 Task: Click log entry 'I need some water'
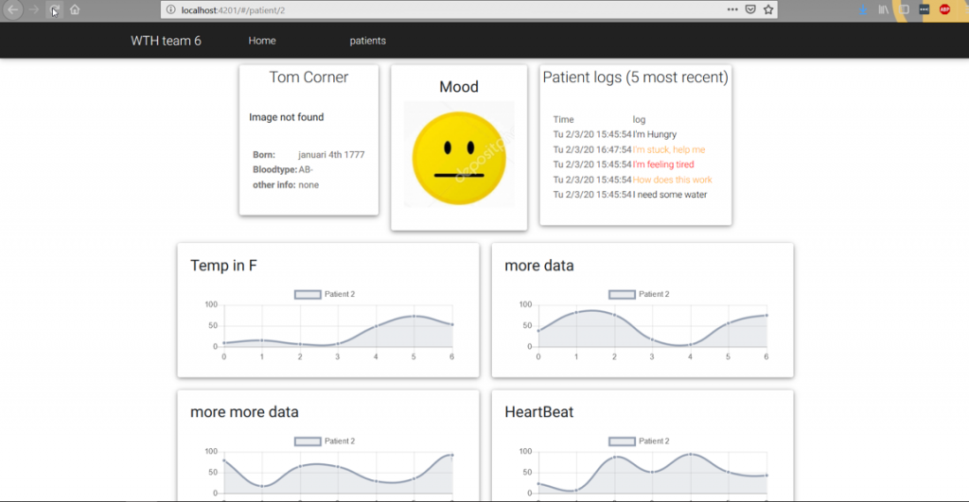[670, 195]
